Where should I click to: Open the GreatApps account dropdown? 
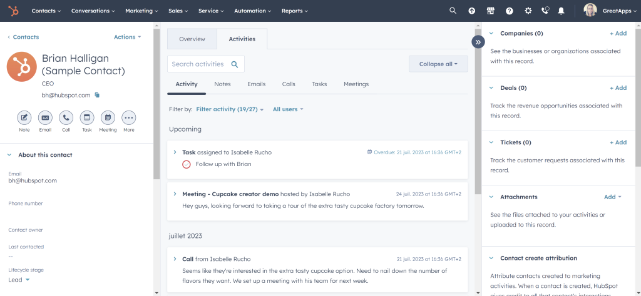click(x=619, y=11)
